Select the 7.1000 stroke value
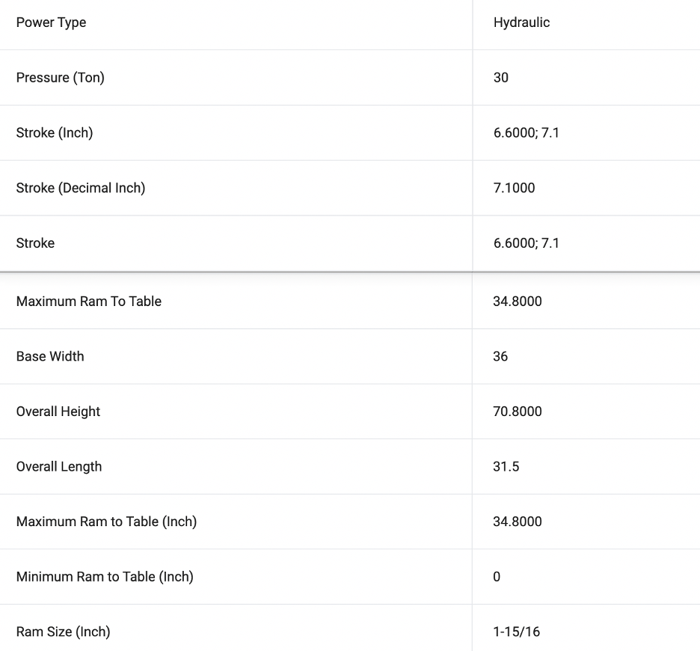Image resolution: width=700 pixels, height=651 pixels. coord(514,188)
